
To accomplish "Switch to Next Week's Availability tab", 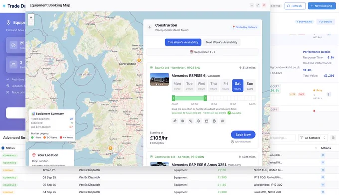I will tap(222, 42).
